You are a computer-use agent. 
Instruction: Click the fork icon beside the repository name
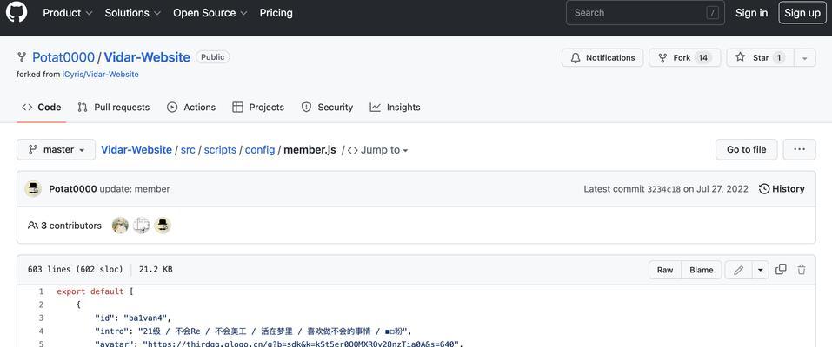pos(22,57)
